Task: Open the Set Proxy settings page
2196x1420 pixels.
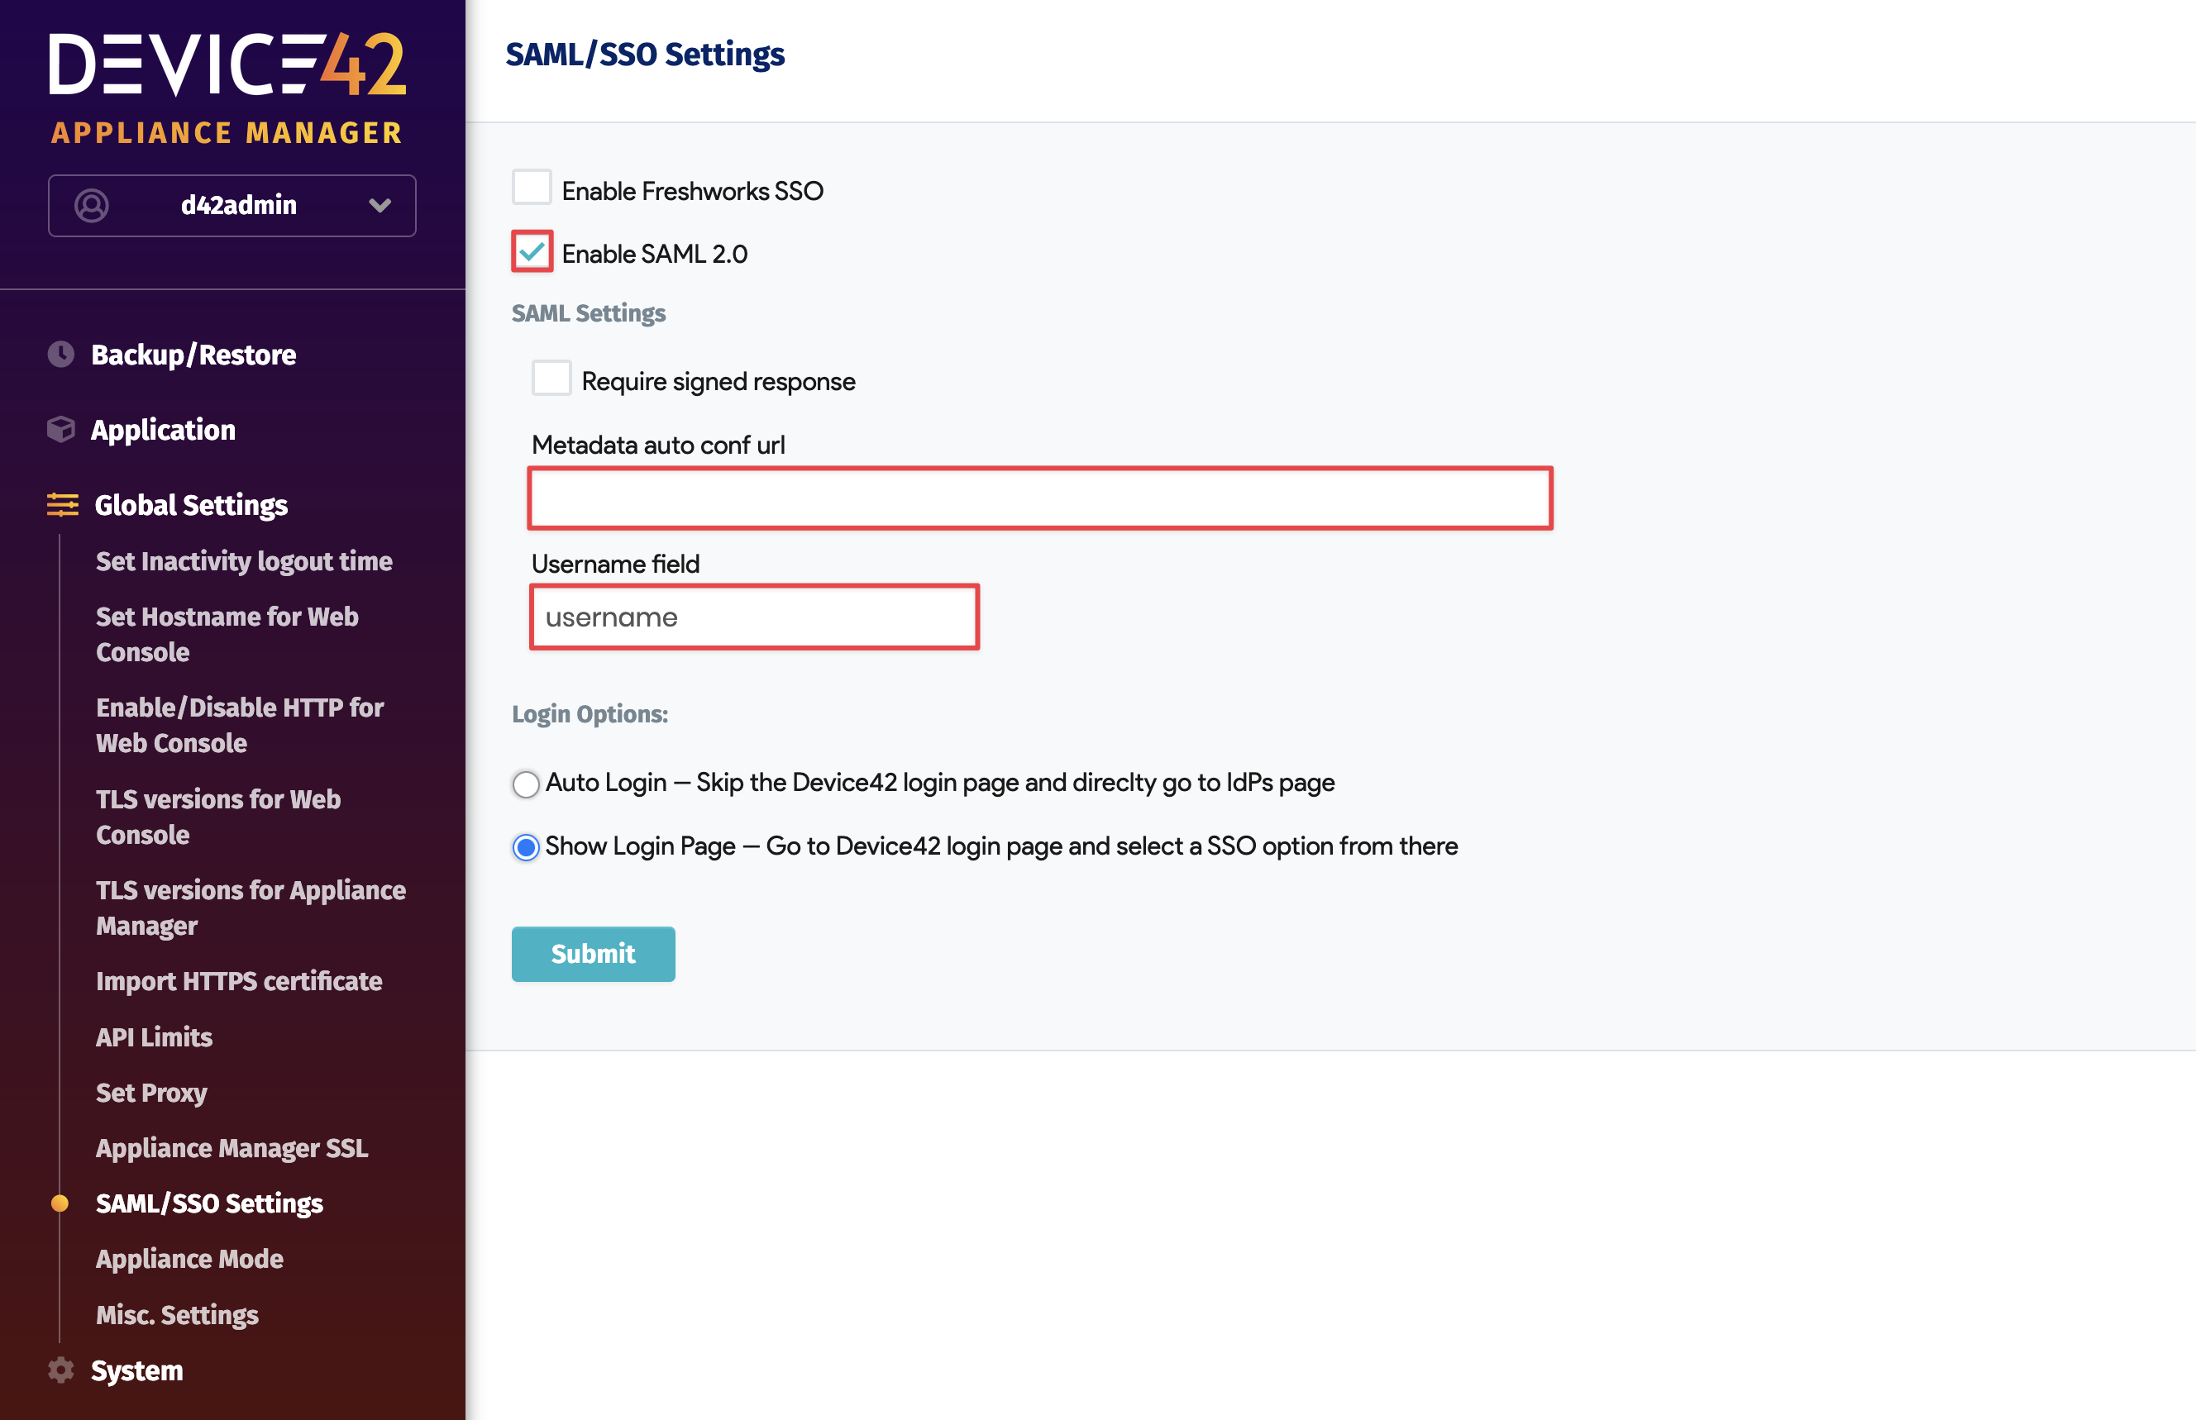Action: coord(151,1093)
